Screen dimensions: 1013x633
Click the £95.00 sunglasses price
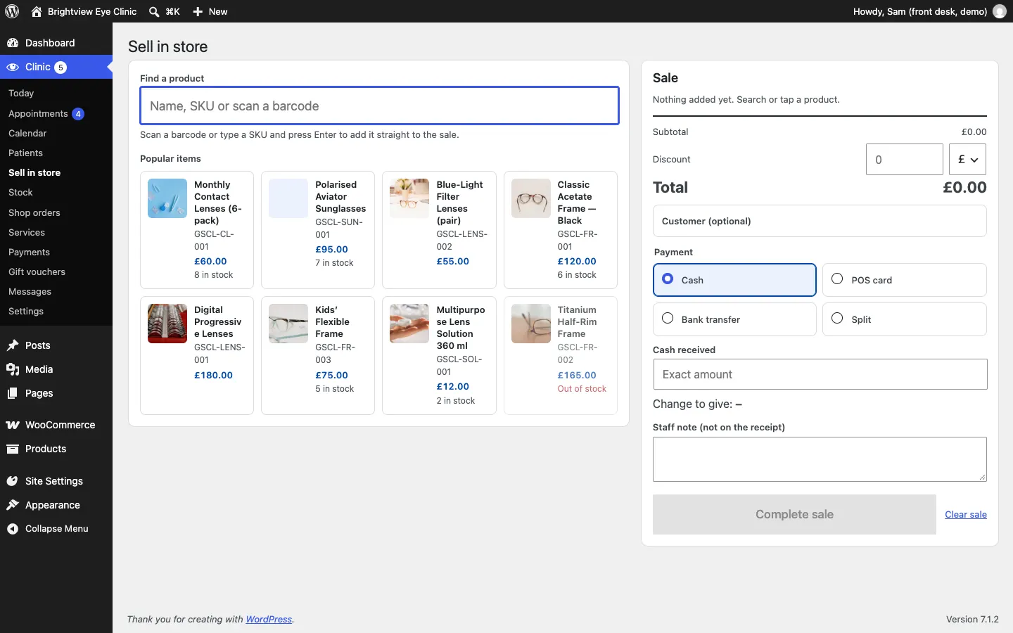(x=332, y=250)
